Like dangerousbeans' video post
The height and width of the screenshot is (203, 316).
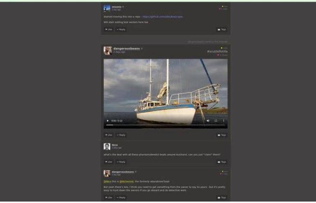point(109,135)
